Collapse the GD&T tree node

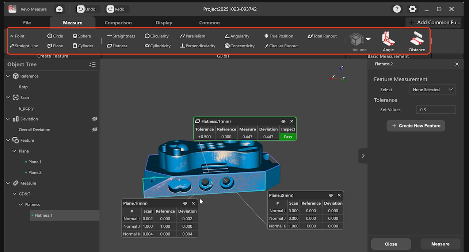(x=15, y=194)
